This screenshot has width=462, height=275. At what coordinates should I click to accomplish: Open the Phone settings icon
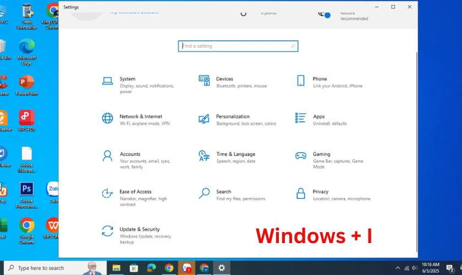300,80
